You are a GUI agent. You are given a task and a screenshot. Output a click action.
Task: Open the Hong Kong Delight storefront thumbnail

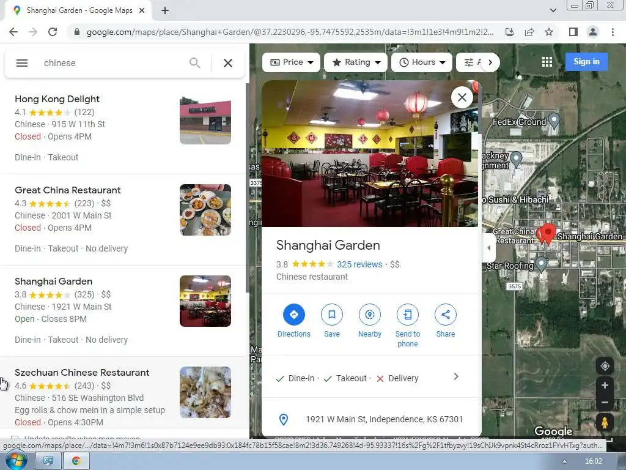point(205,119)
